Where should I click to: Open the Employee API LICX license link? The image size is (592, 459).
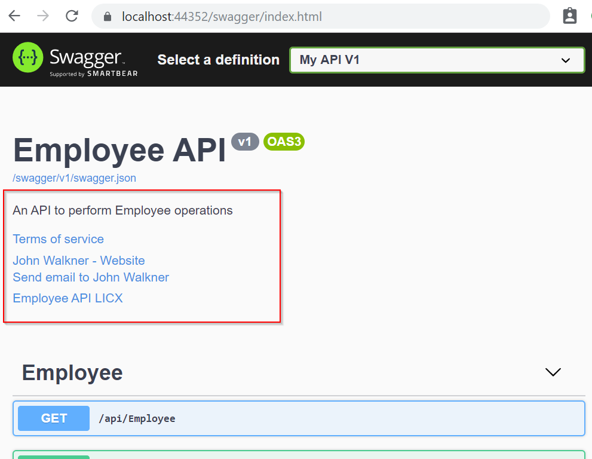[x=68, y=298]
